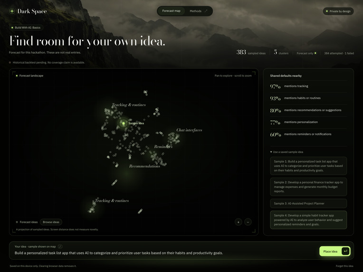Click the 97% mentions tracking row

(308, 86)
